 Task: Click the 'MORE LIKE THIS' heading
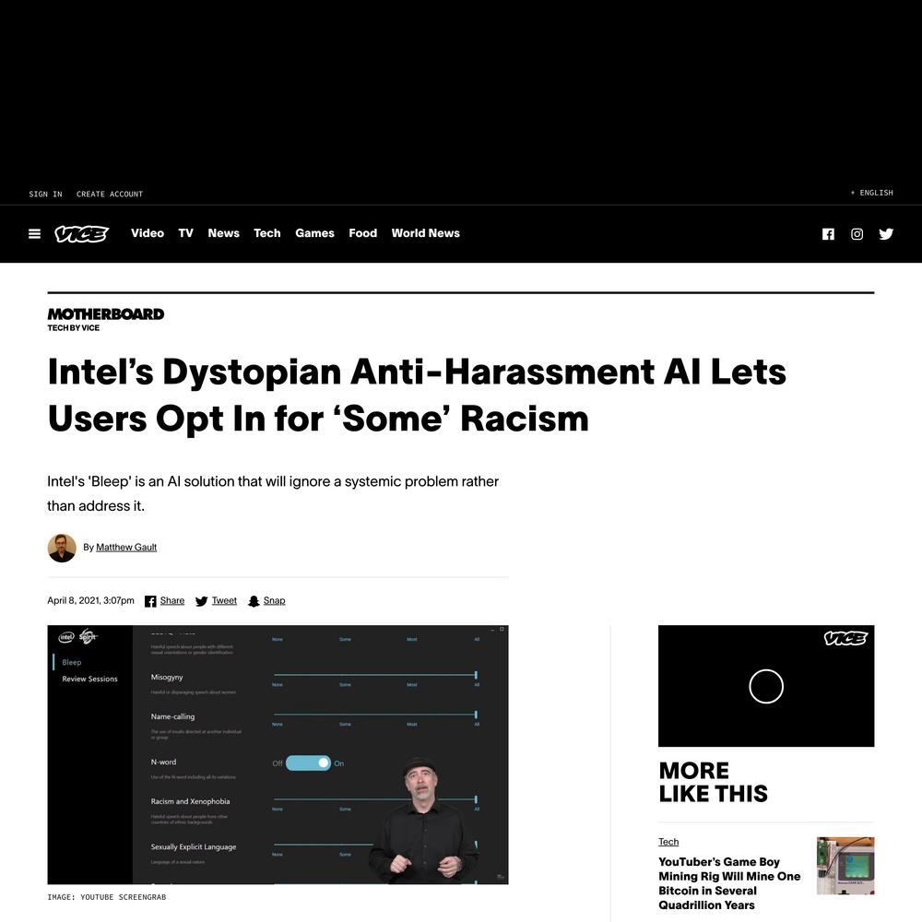714,782
